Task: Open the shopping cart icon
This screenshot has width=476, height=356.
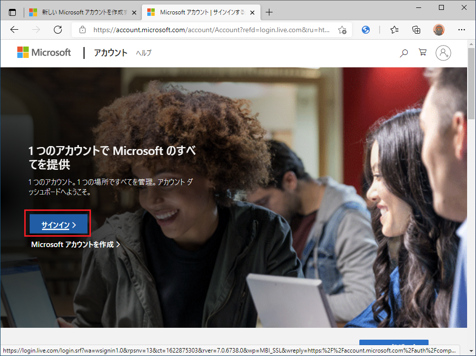Action: click(x=422, y=53)
